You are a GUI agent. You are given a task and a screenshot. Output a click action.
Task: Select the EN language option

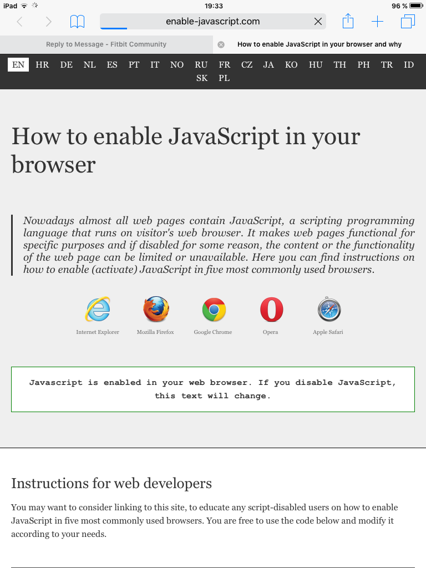18,65
